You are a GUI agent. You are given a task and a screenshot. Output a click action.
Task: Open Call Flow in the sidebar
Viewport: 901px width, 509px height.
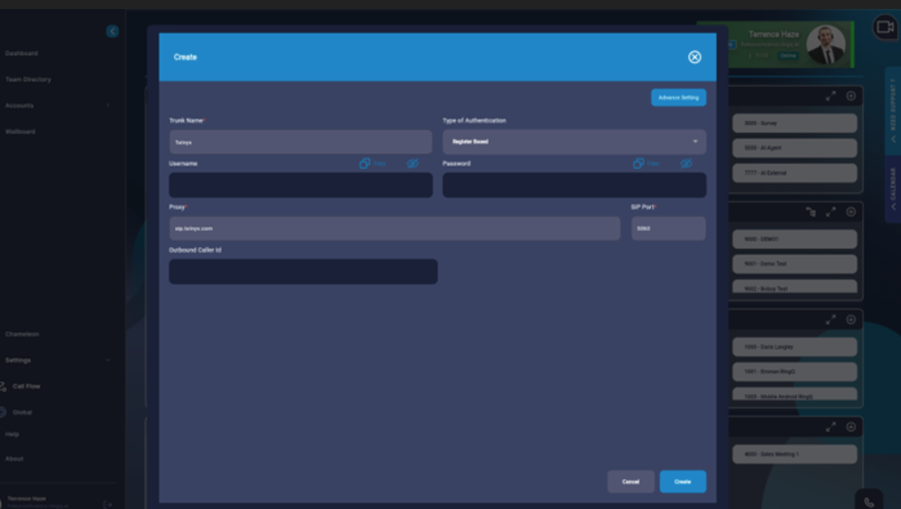pos(26,387)
